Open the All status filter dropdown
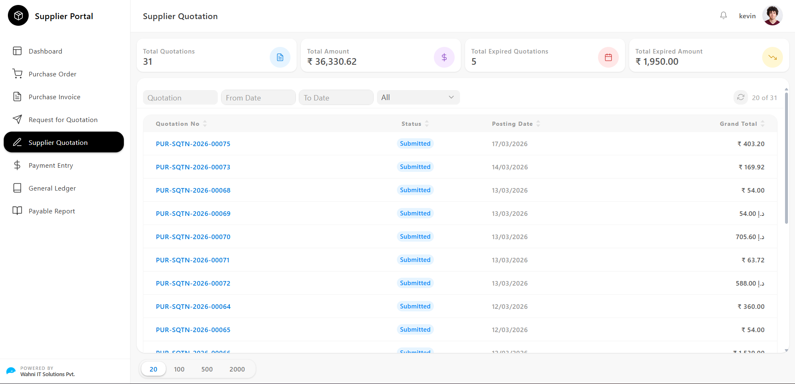The height and width of the screenshot is (384, 795). pos(418,98)
